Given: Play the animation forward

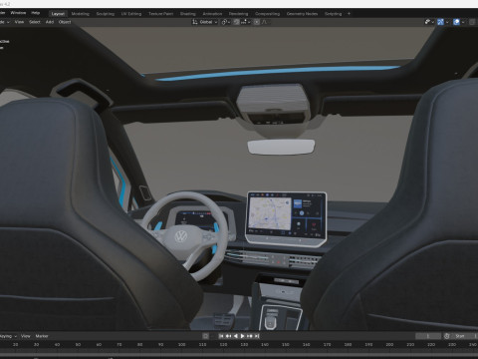Looking at the screenshot, I should (243, 336).
